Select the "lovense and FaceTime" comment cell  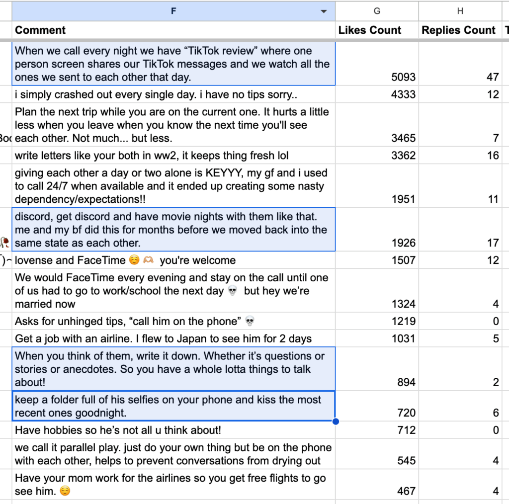173,260
